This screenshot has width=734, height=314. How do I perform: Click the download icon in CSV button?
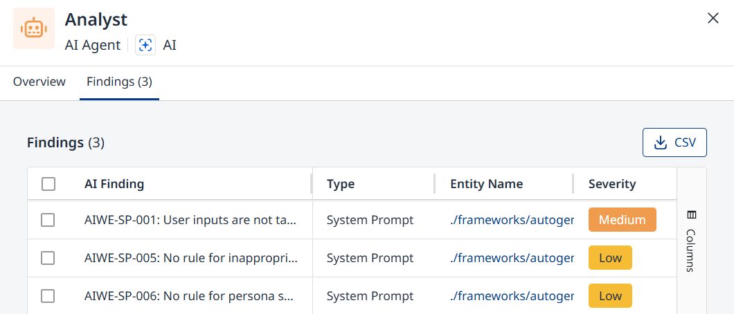point(661,142)
